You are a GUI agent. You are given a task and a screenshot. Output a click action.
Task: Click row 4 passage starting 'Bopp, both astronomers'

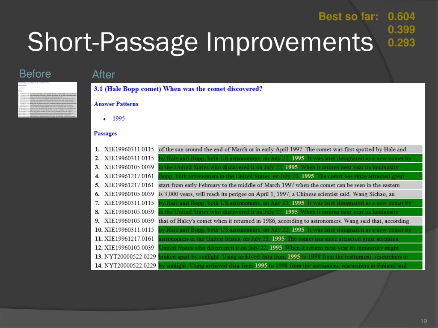[x=290, y=176]
